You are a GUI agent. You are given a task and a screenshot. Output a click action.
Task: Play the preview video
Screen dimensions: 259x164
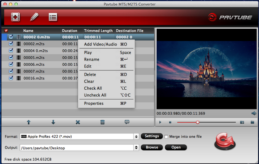(x=160, y=122)
